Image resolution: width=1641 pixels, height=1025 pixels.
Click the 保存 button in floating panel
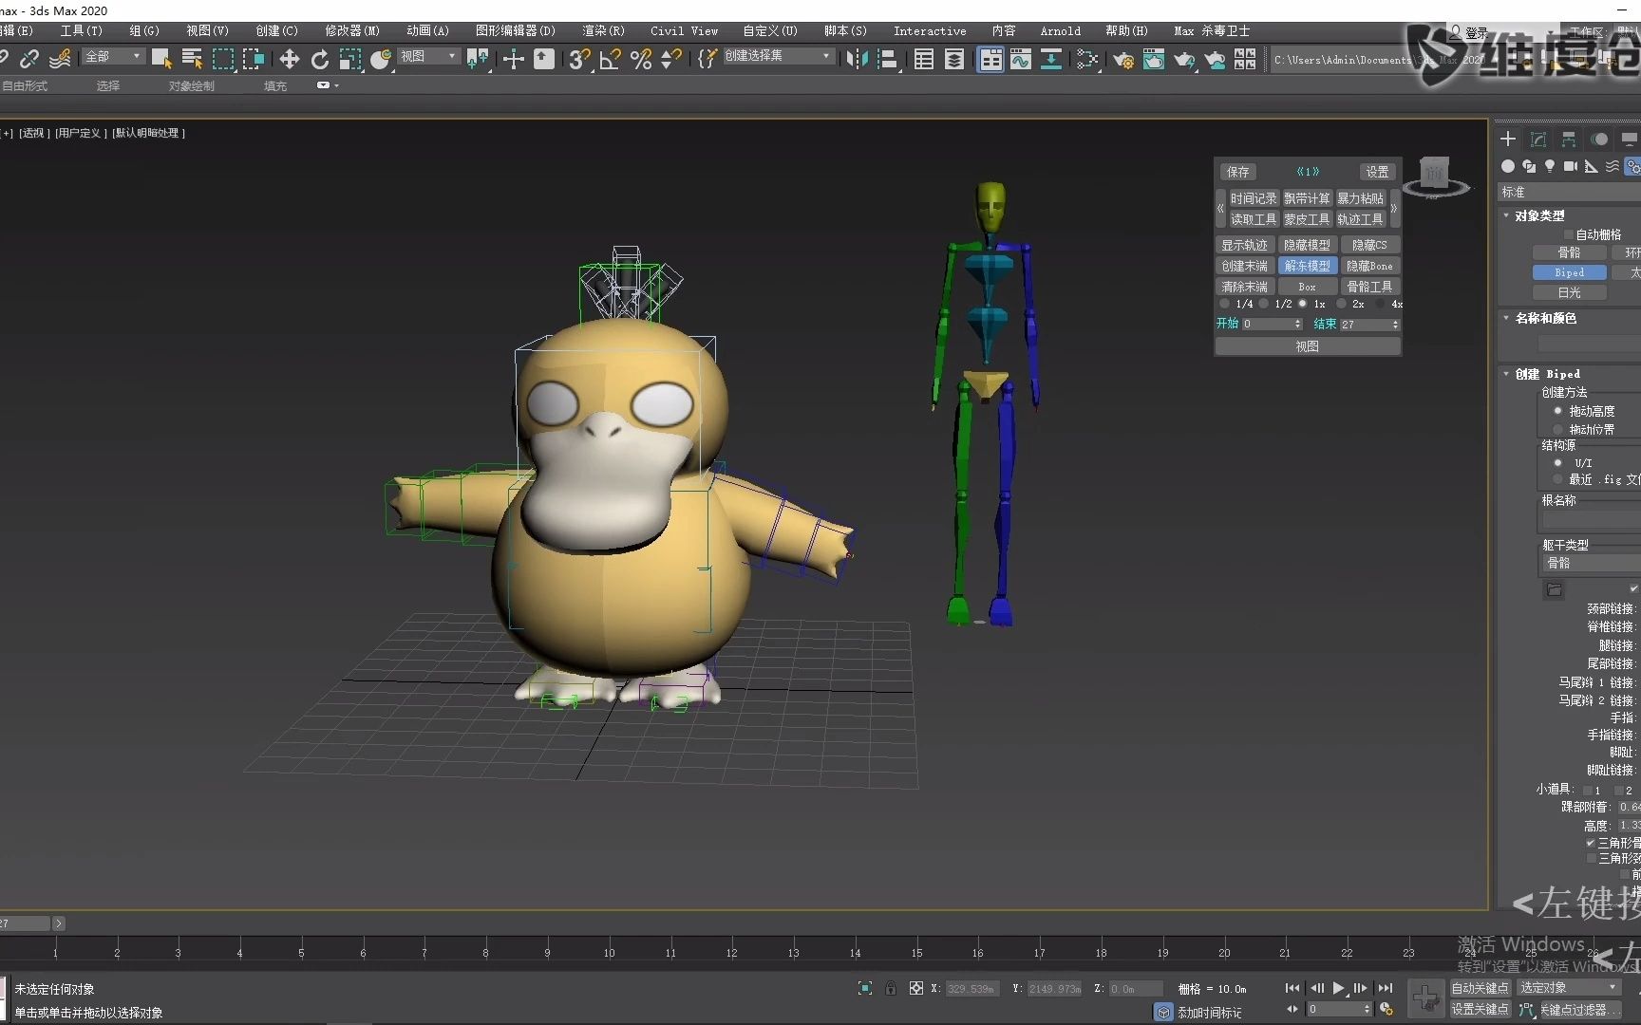pos(1237,172)
